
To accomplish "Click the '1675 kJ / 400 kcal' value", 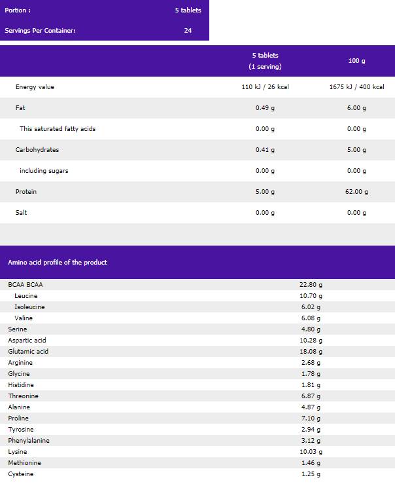I will pyautogui.click(x=356, y=87).
